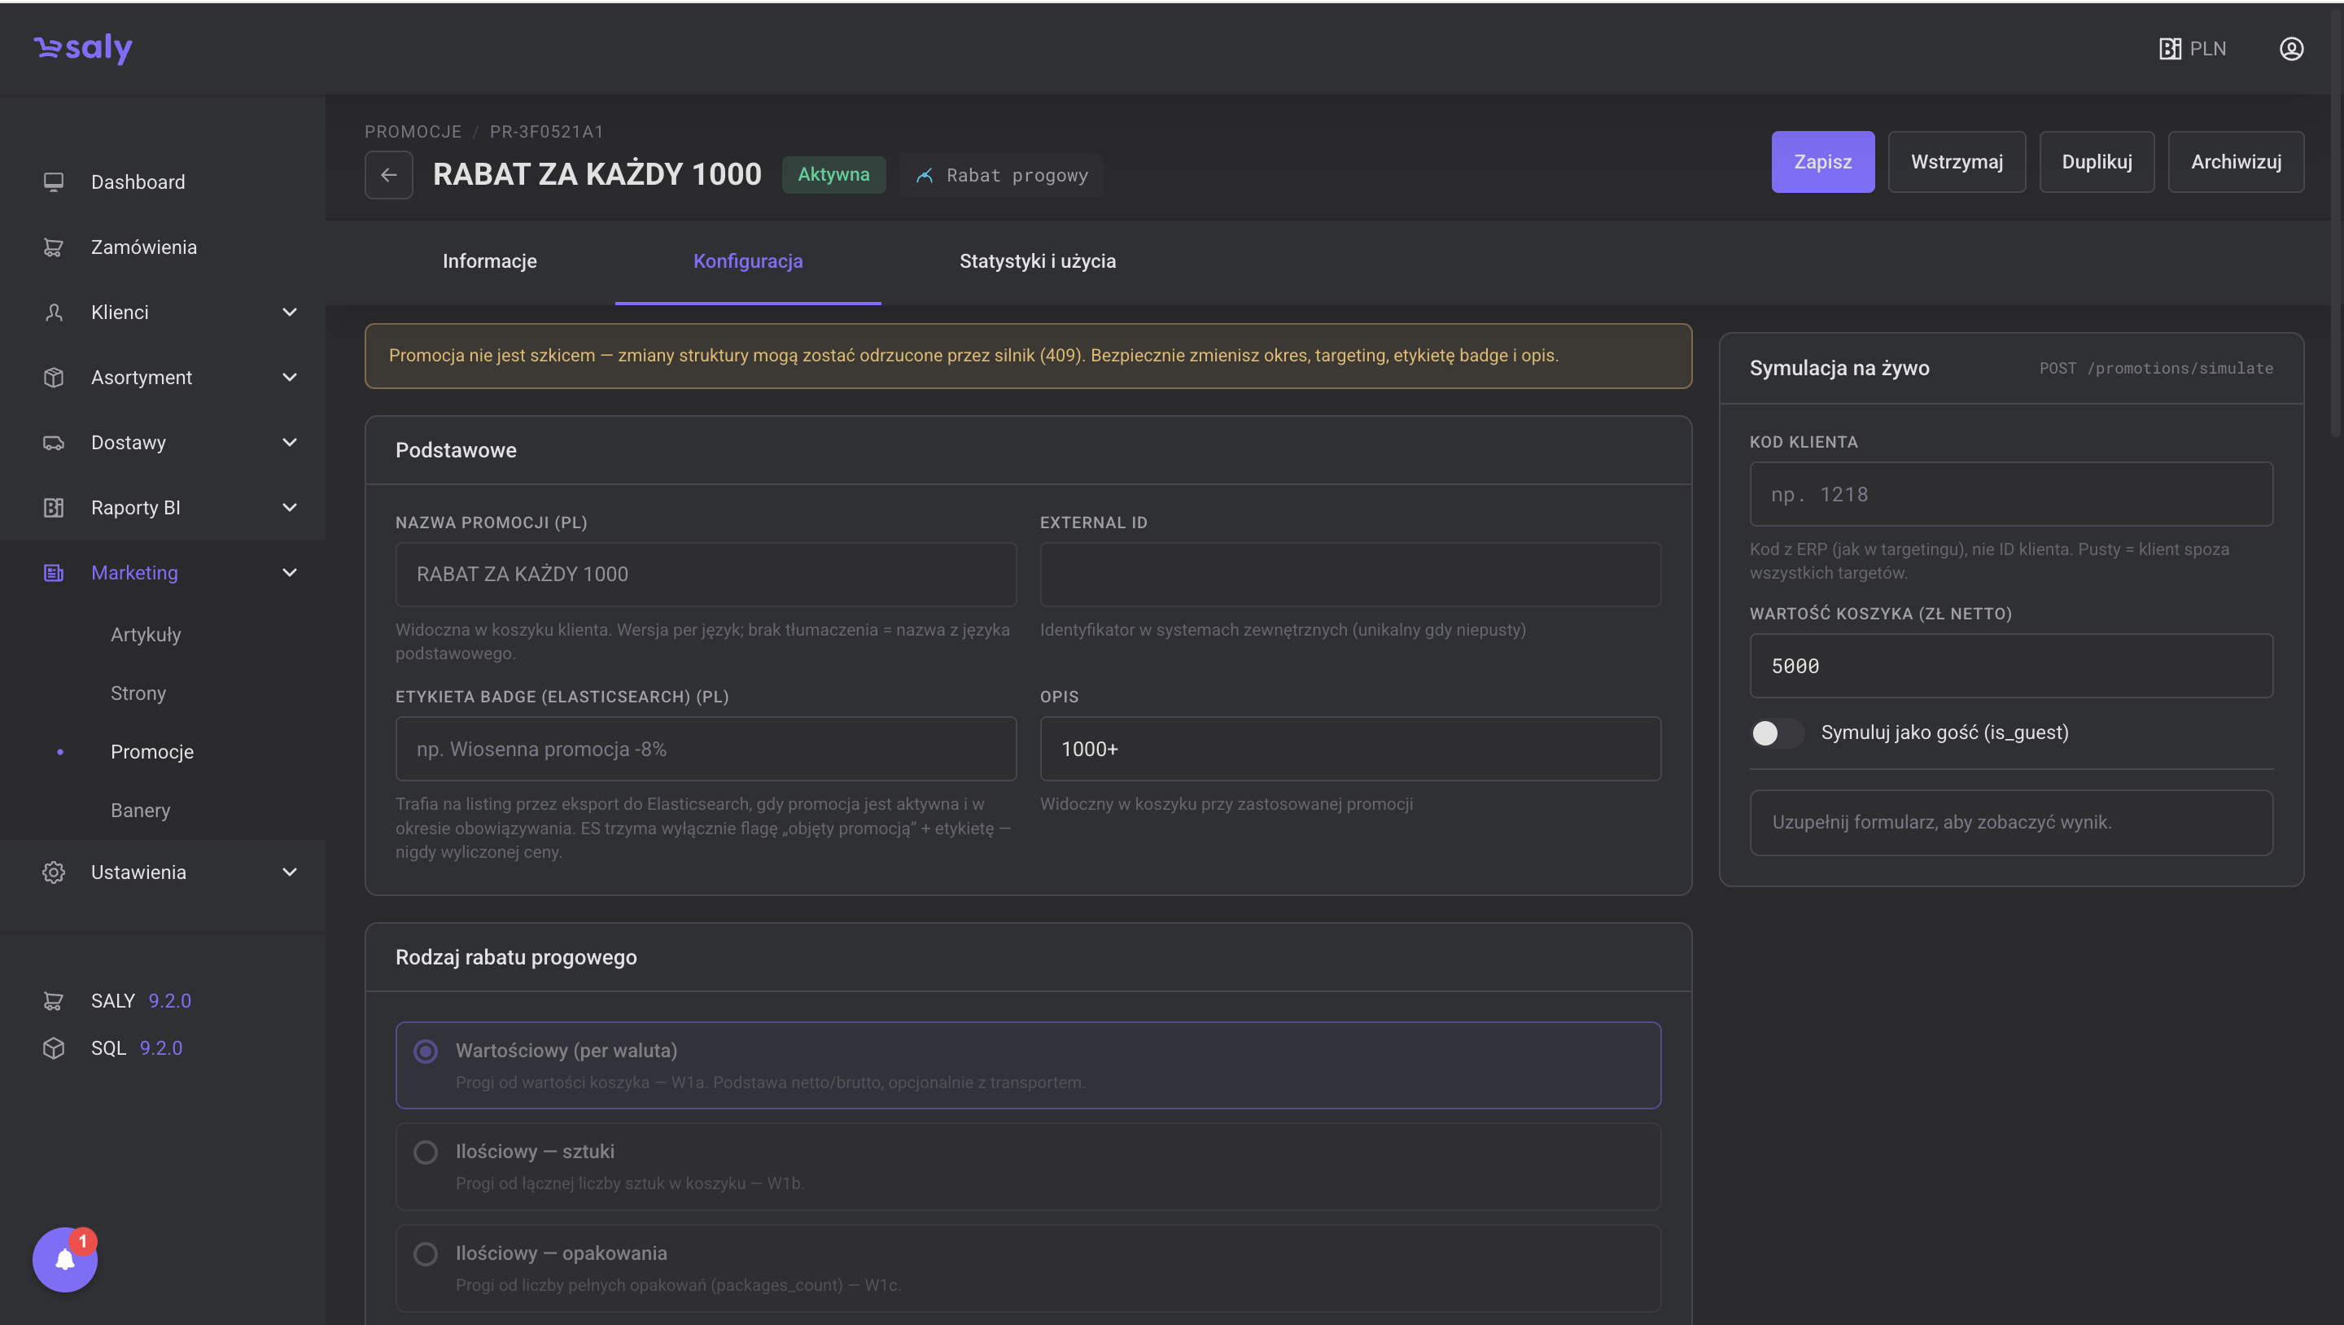Click the Dashboard monitor icon

[54, 182]
